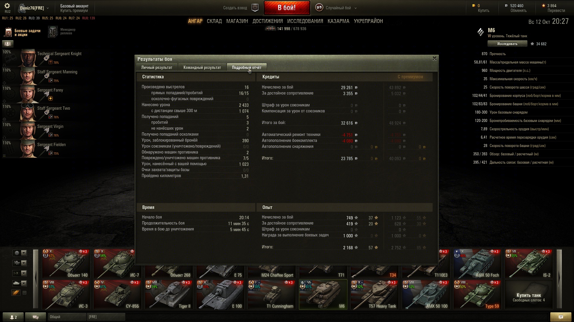The image size is (574, 322).
Task: Click the crew barracks icon above crew list
Action: [x=8, y=44]
